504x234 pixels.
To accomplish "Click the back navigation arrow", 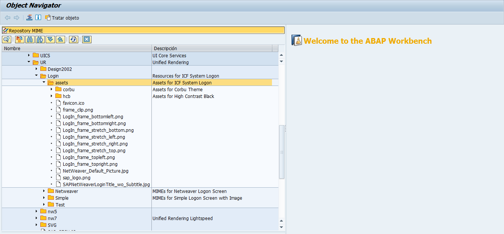I will pos(7,17).
